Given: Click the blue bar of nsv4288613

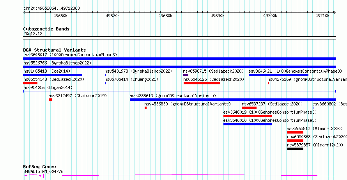Looking at the screenshot, I should (x=233, y=100).
